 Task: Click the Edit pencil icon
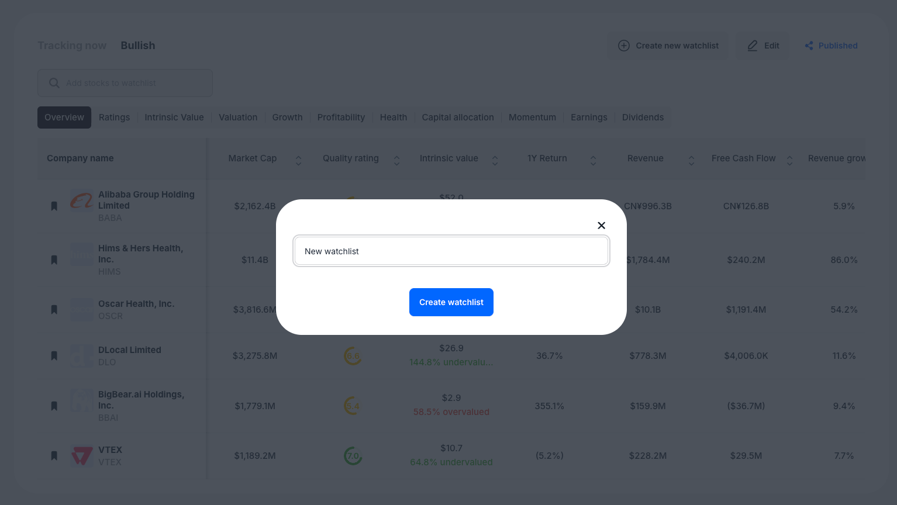(x=753, y=46)
